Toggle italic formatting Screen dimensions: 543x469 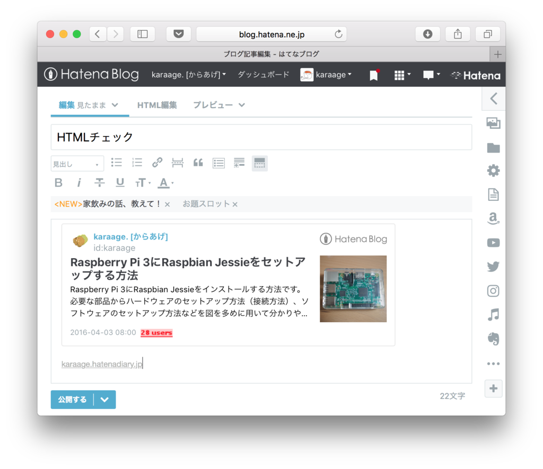coord(78,182)
